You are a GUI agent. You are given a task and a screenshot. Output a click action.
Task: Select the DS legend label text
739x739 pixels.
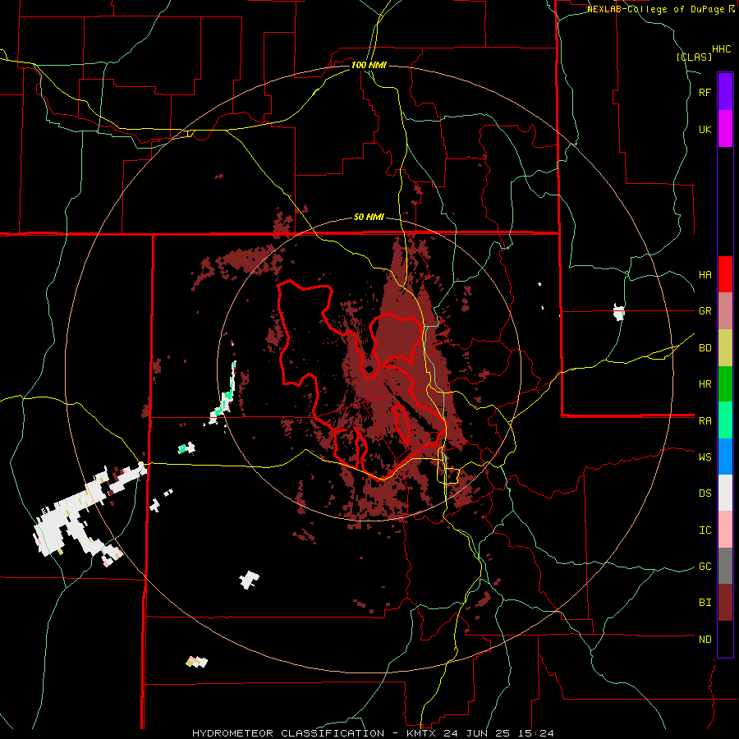coord(705,493)
